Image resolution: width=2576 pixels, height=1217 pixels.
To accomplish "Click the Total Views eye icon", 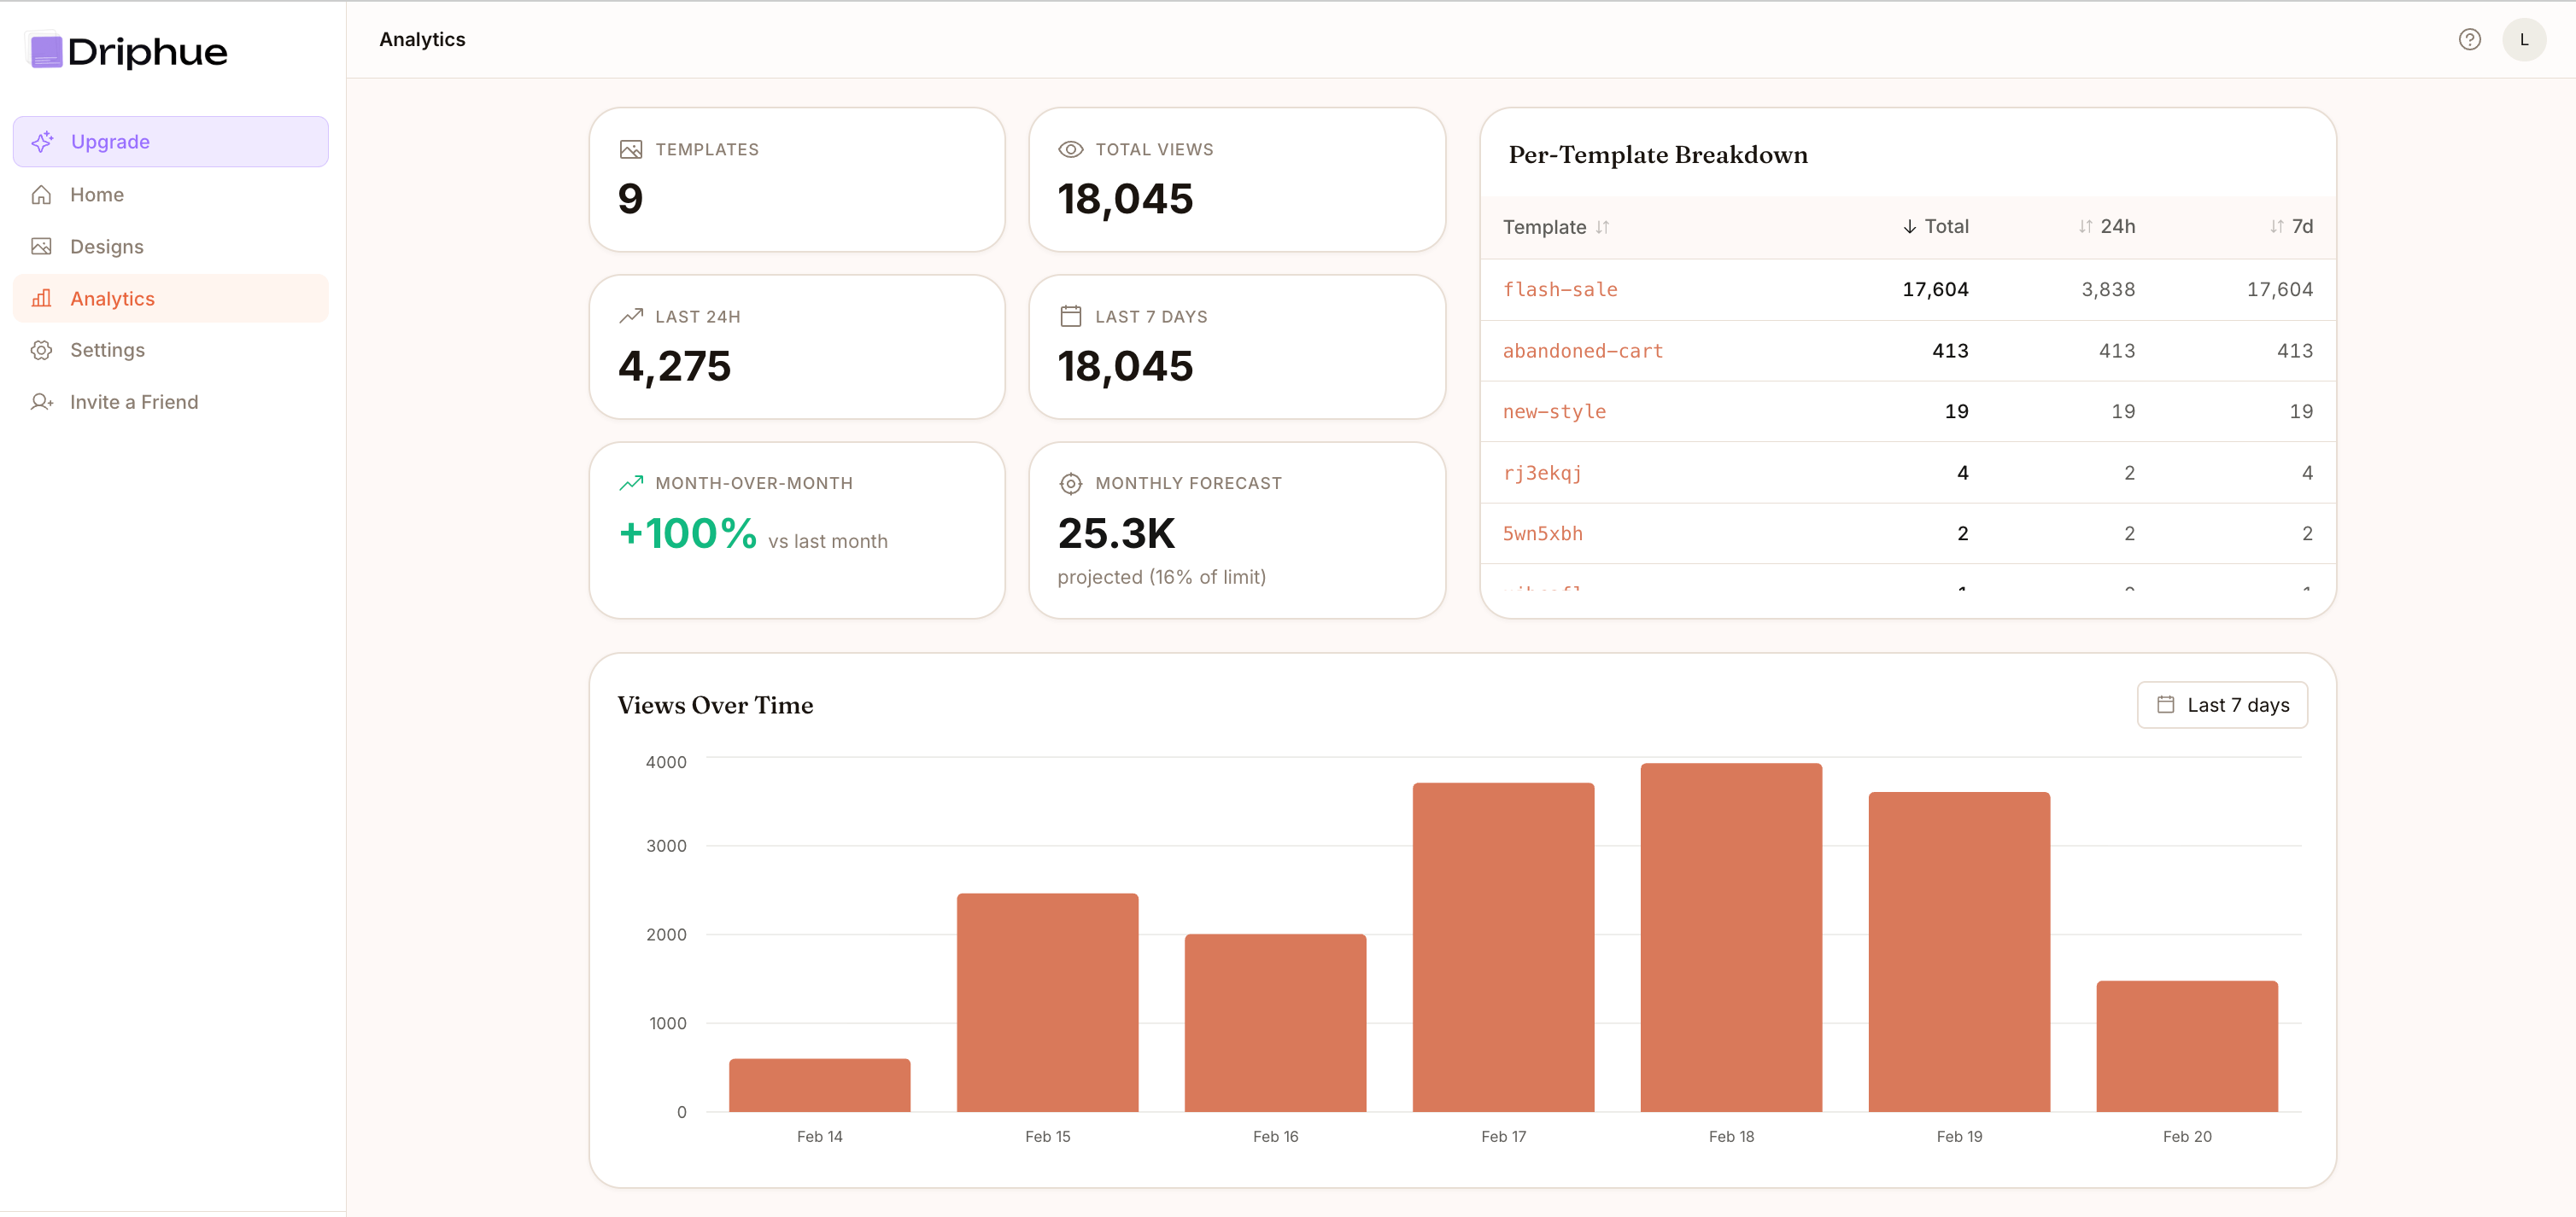I will click(x=1071, y=150).
